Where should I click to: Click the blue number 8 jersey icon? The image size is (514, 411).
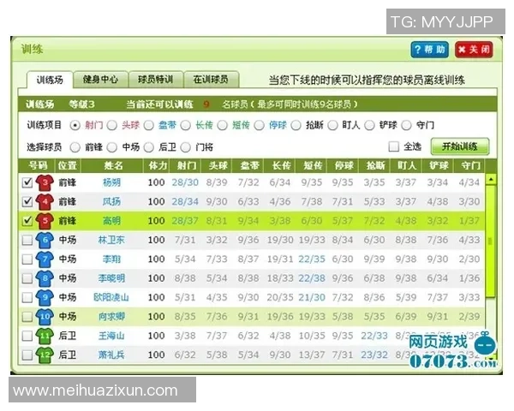(x=45, y=278)
